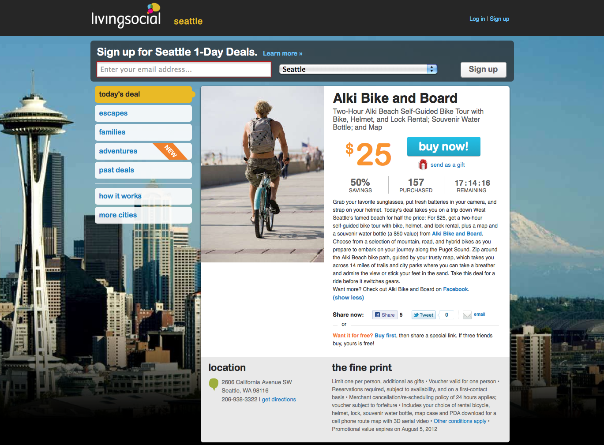Open the adventures section marked NEW

coord(143,151)
